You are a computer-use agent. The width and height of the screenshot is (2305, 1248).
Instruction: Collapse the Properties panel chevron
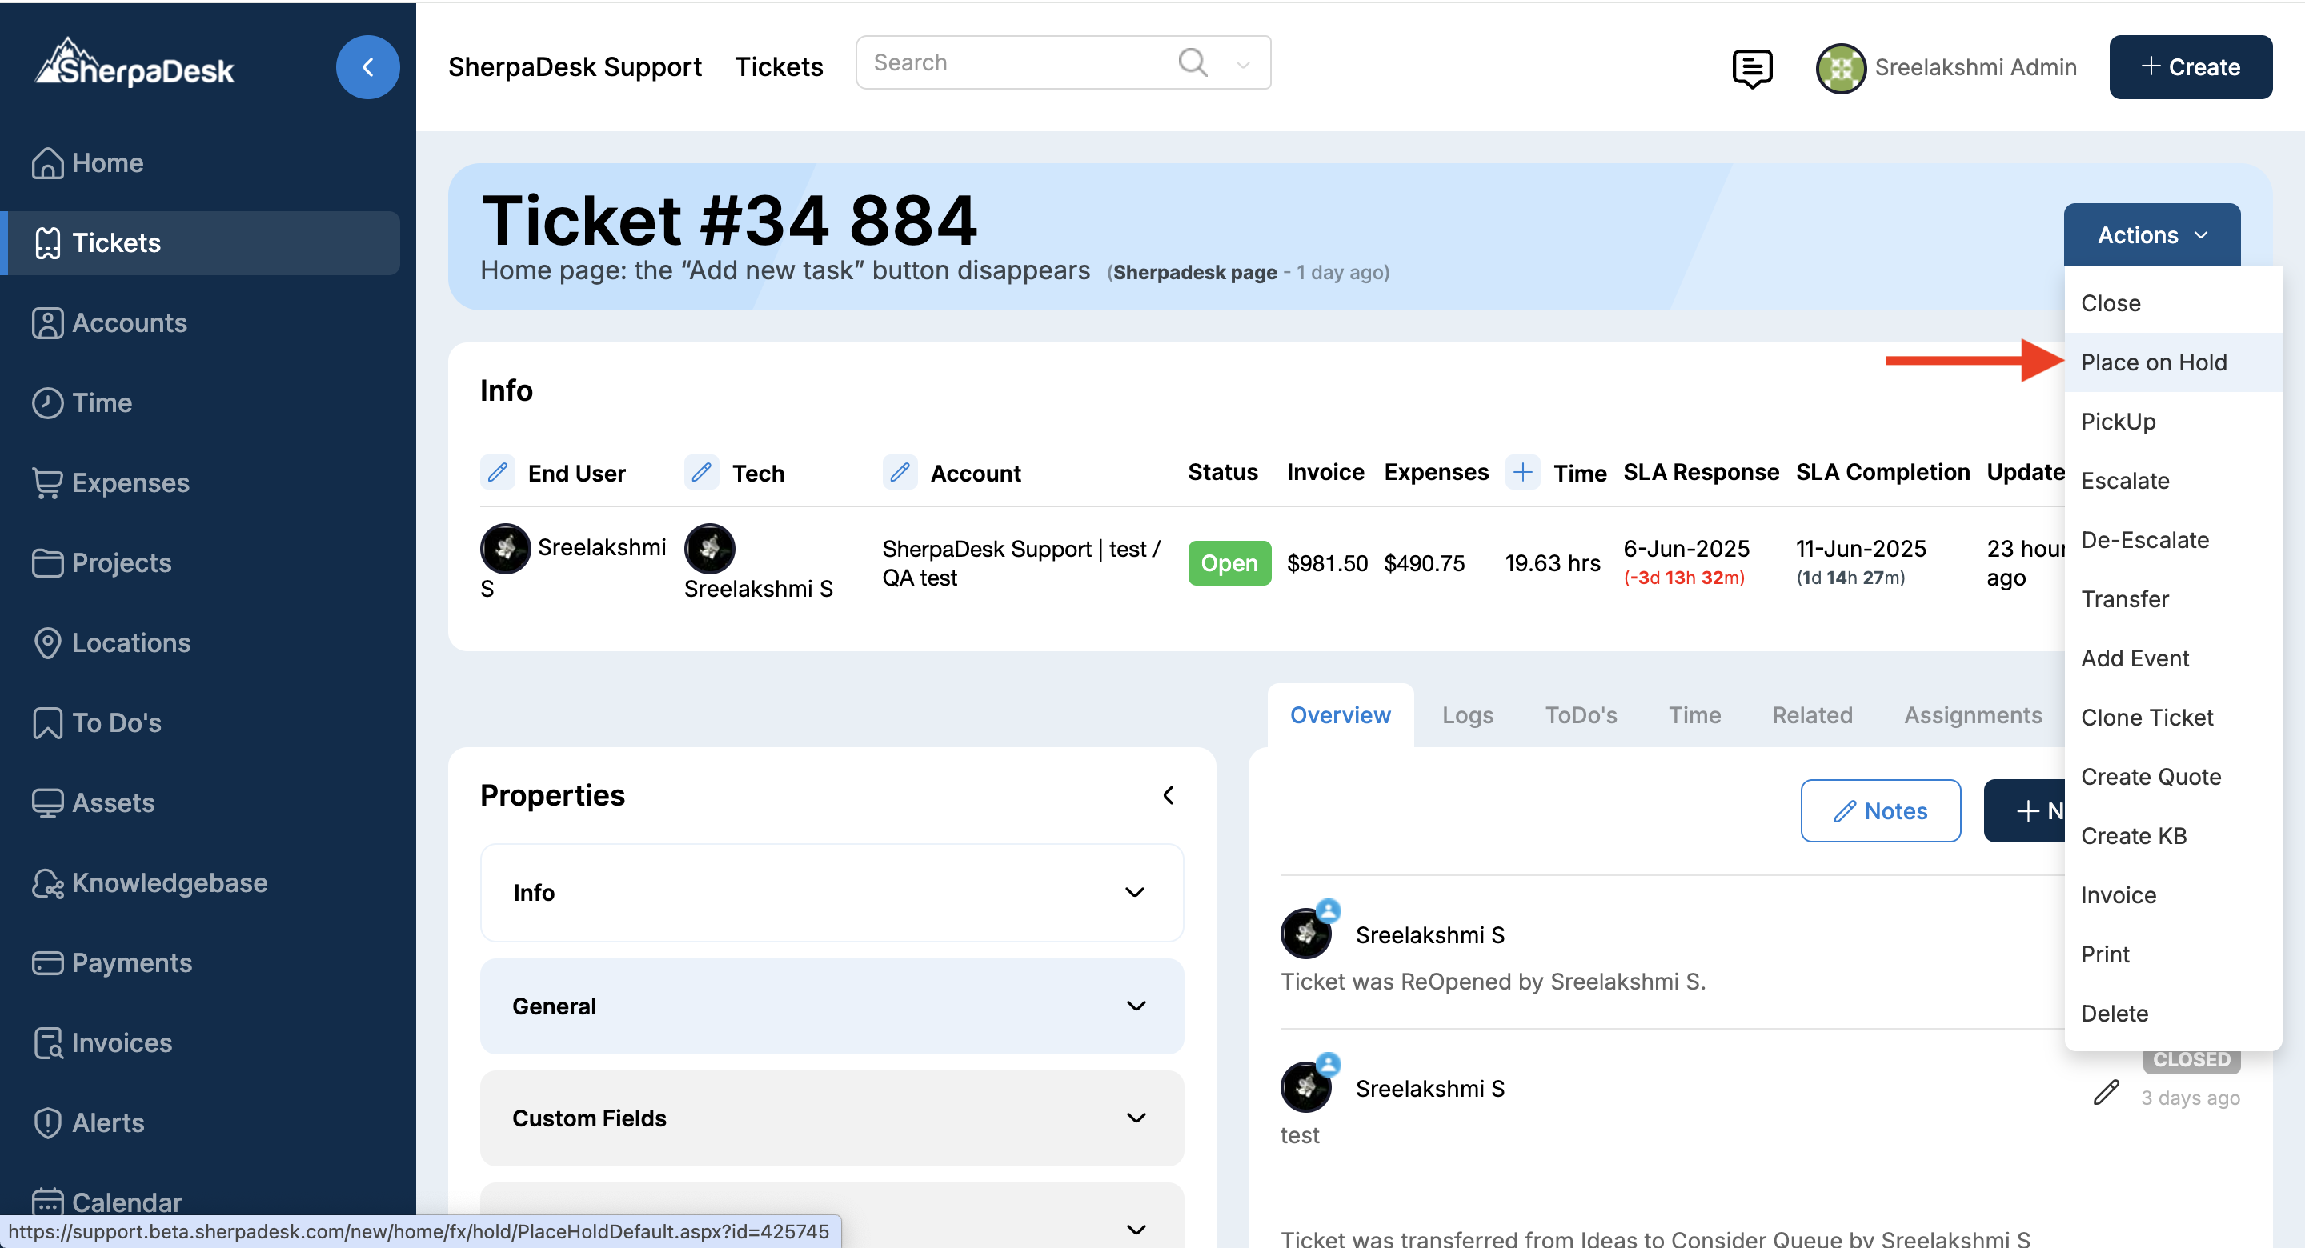[1168, 795]
